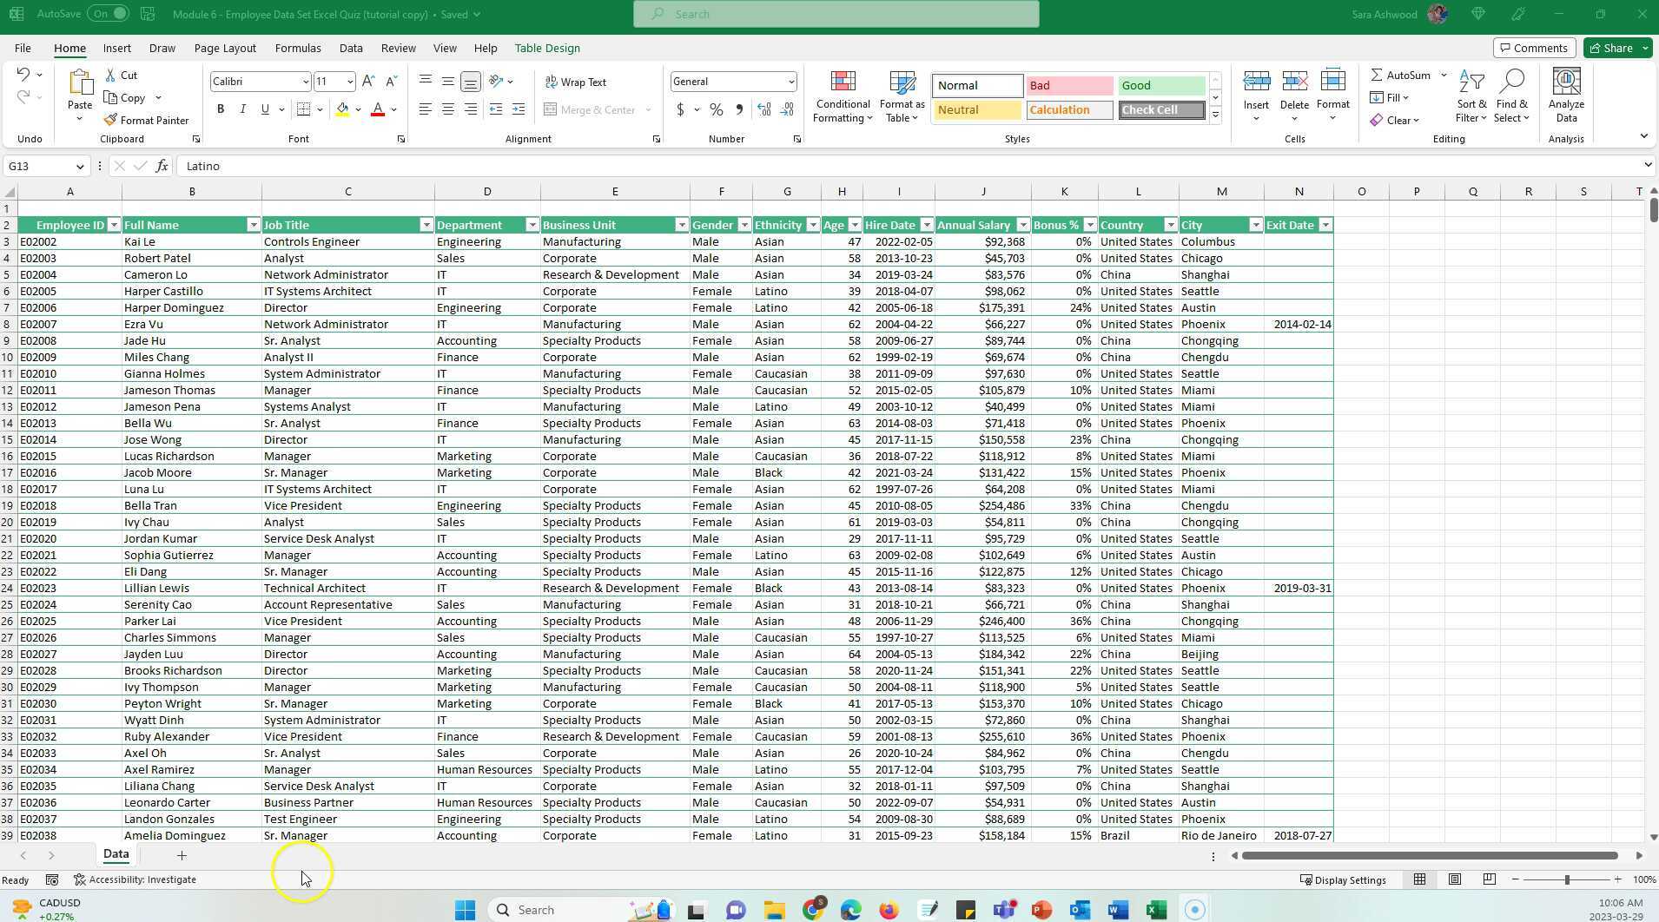Viewport: 1659px width, 922px height.
Task: Apply AutoSum to selection
Action: point(1402,75)
